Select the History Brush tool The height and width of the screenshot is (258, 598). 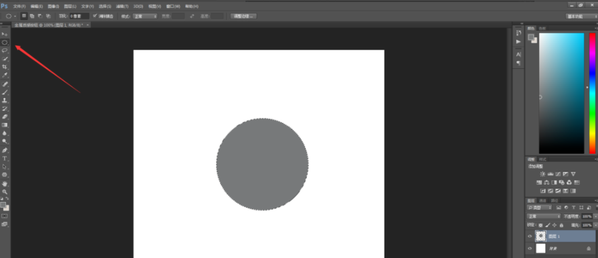(x=5, y=108)
